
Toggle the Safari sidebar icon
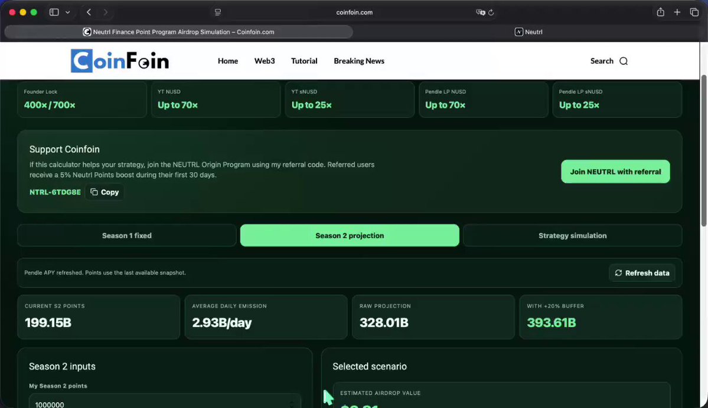click(x=54, y=12)
